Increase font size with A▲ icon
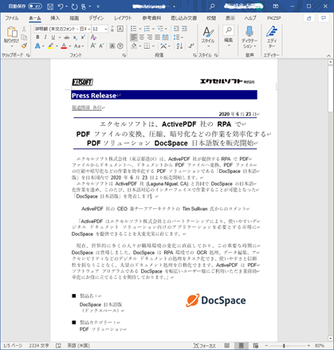This screenshot has width=334, height=350. (x=93, y=45)
